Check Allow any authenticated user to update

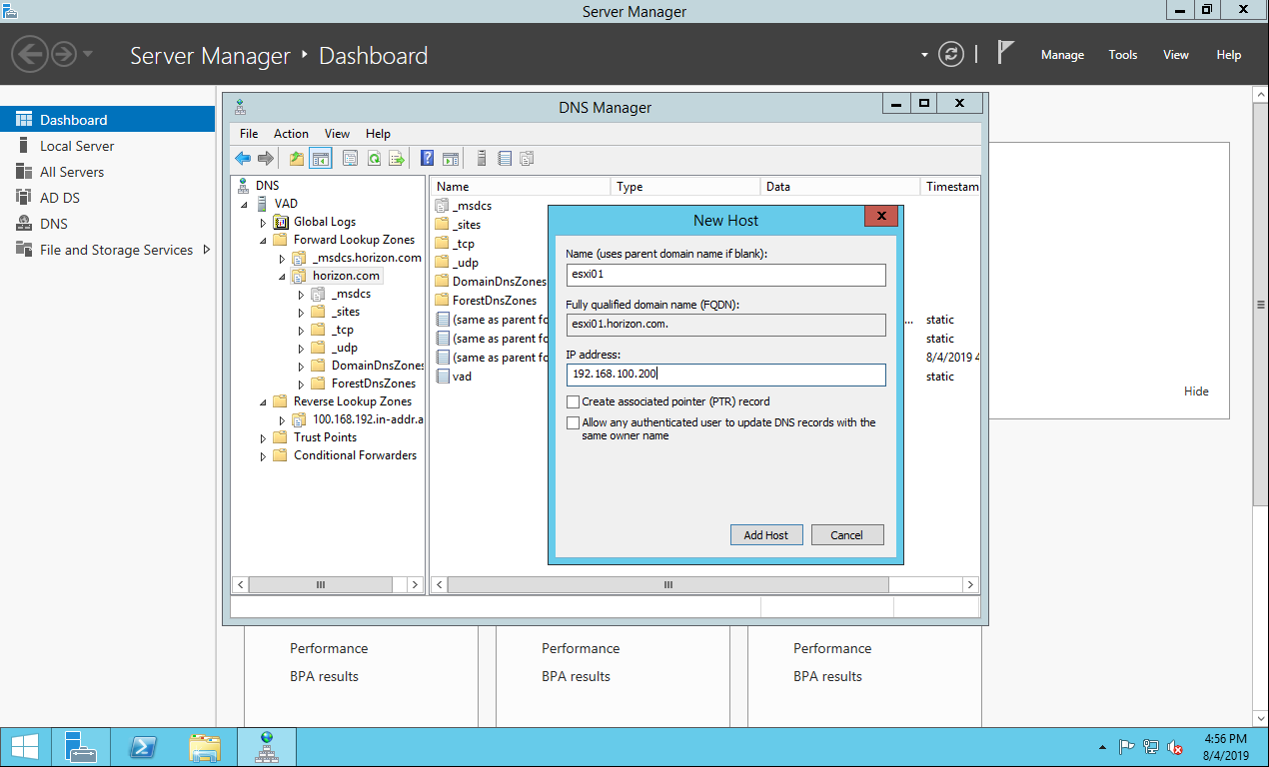coord(573,423)
